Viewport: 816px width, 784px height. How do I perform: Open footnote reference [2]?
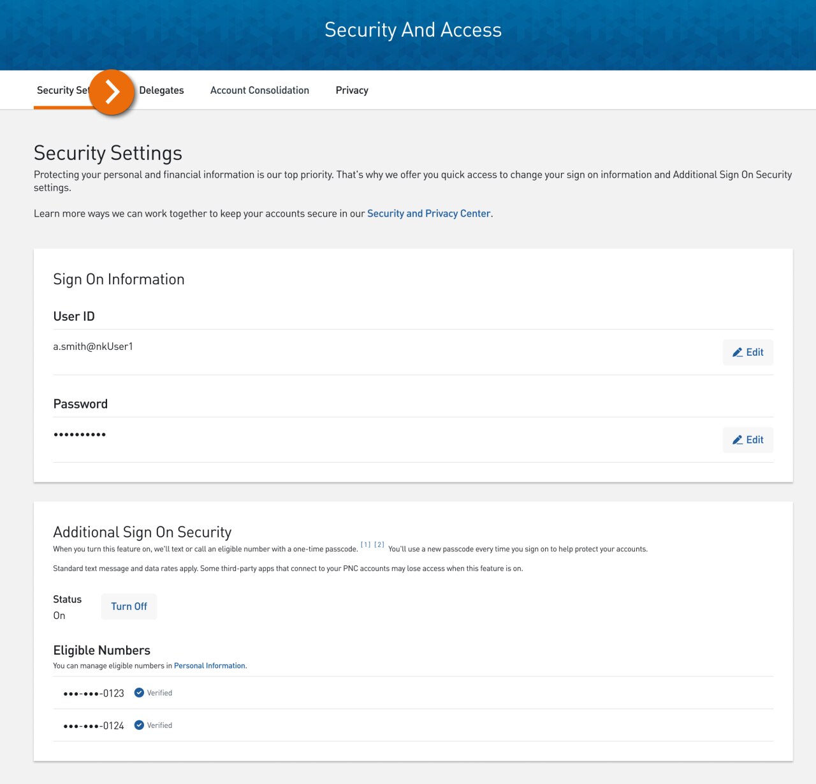[379, 544]
